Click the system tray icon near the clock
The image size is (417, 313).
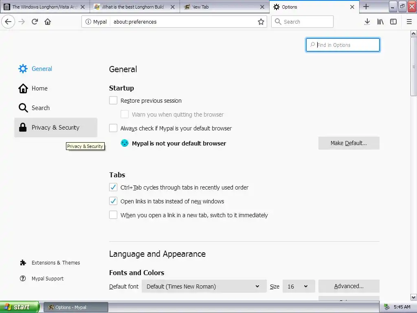pyautogui.click(x=387, y=307)
